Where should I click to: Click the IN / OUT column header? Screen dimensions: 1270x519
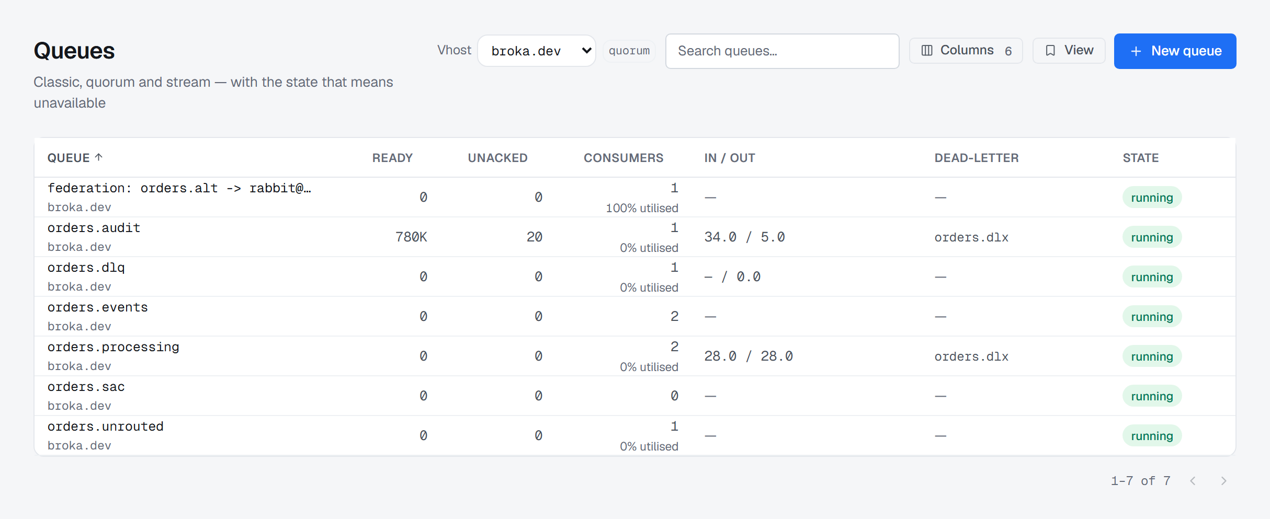[730, 158]
